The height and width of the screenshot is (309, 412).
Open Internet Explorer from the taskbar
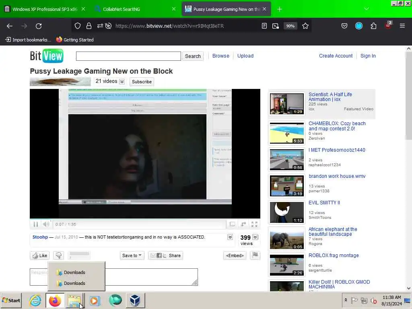35,301
